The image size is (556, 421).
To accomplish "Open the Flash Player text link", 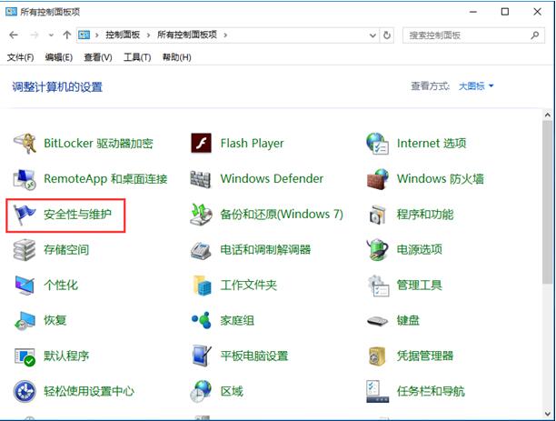I will 252,144.
